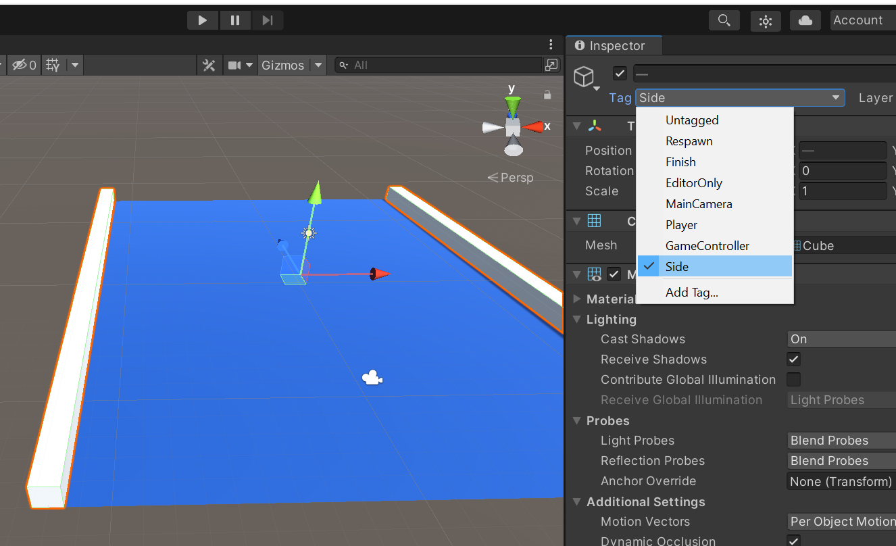Choose the checked Side tag
The image size is (896, 546).
click(715, 267)
